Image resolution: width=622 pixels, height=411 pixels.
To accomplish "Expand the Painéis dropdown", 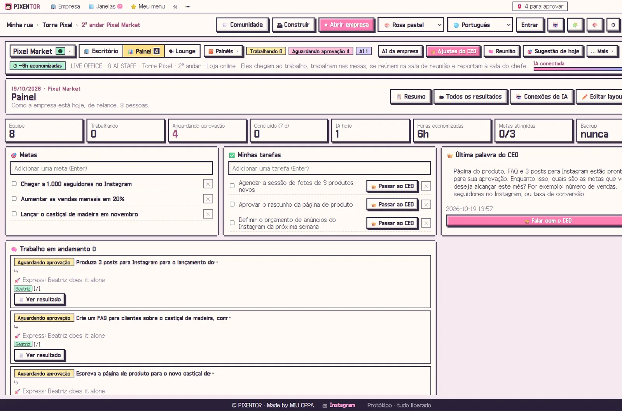I will pyautogui.click(x=224, y=51).
